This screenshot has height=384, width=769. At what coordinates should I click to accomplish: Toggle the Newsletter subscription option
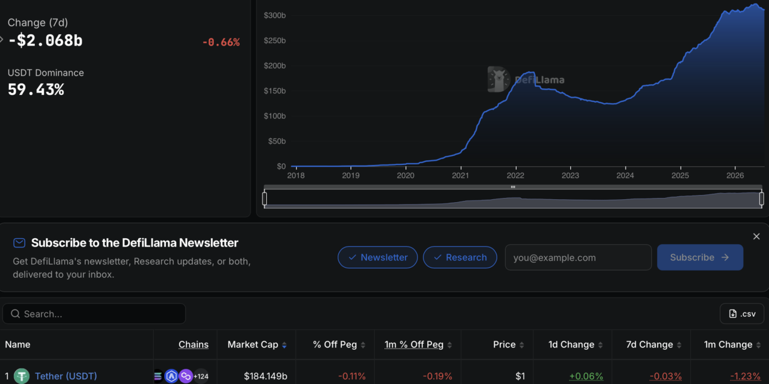[x=378, y=257]
